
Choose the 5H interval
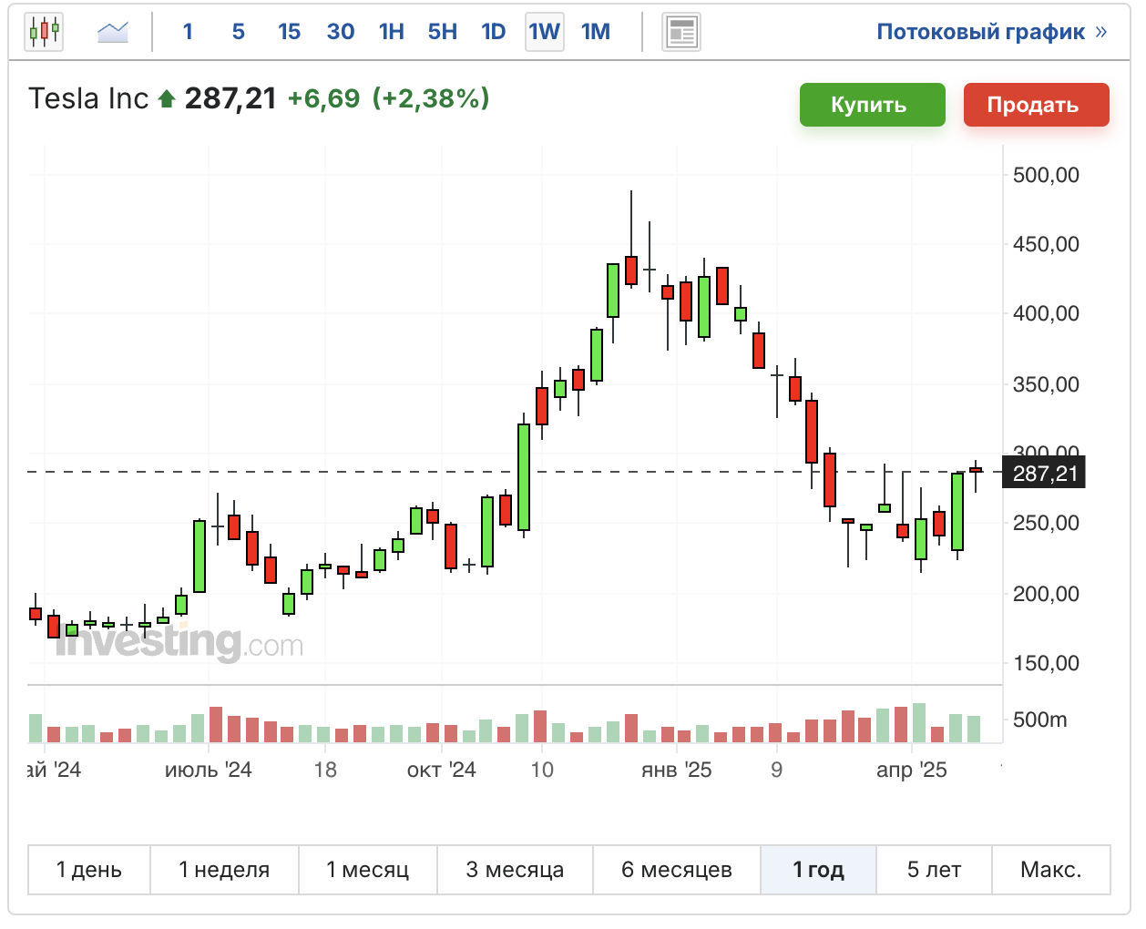(x=443, y=32)
